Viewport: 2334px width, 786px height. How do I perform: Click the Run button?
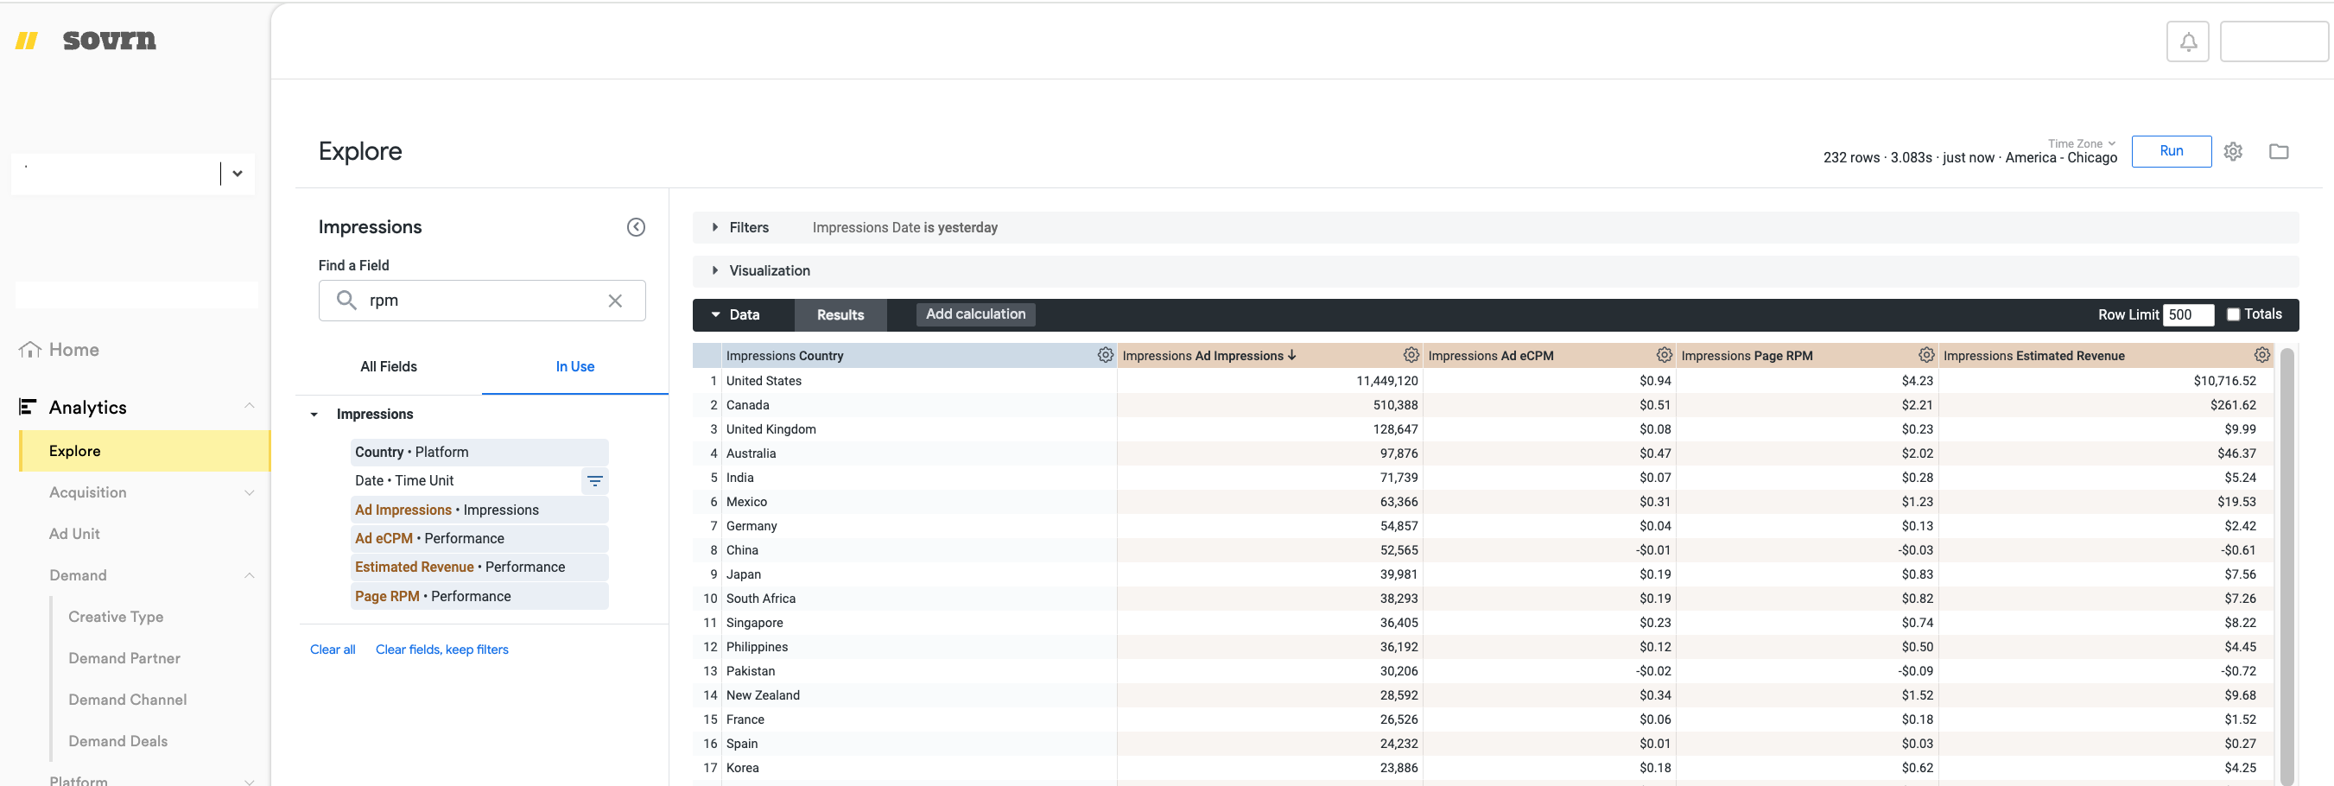pyautogui.click(x=2171, y=151)
